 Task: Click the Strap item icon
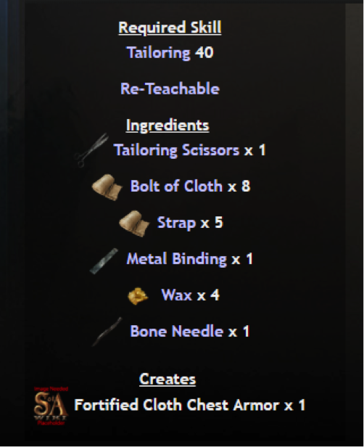(x=134, y=223)
